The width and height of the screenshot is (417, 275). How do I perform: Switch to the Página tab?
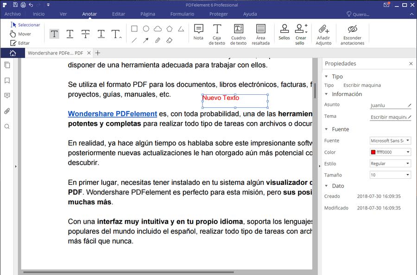[x=148, y=14]
